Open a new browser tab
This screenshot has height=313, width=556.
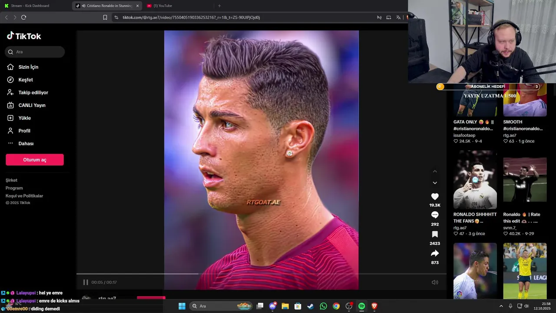[219, 6]
